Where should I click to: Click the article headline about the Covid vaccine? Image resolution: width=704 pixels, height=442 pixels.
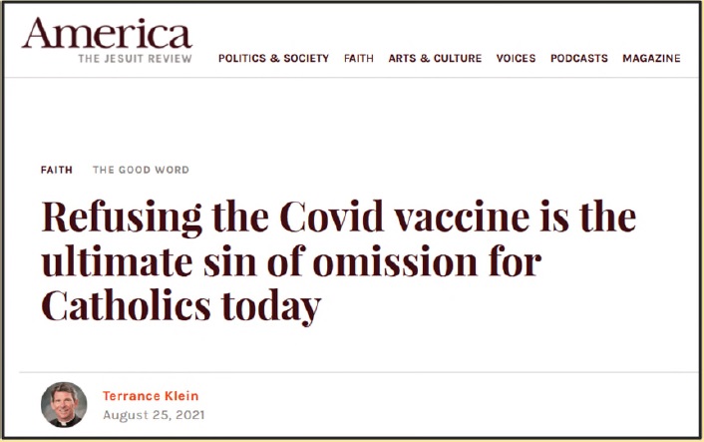coord(339,262)
